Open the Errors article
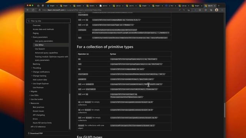Screen dimensions: 246x138 click(35, 119)
